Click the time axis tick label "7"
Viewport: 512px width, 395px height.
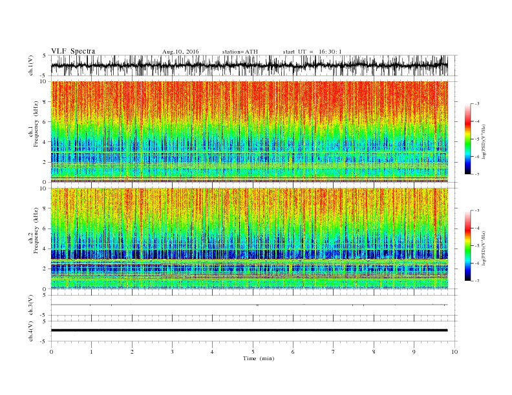(334, 352)
